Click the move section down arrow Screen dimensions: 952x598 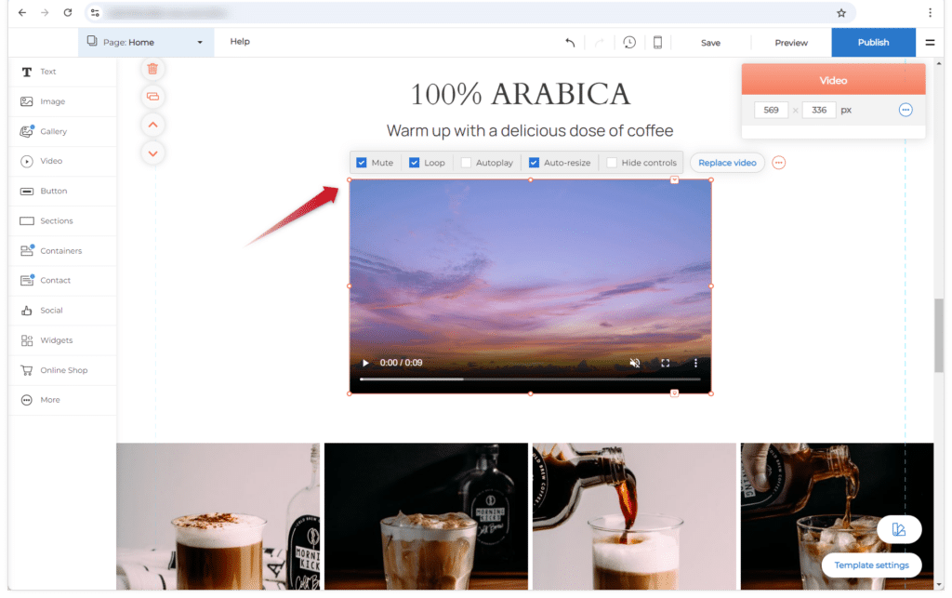coord(152,153)
